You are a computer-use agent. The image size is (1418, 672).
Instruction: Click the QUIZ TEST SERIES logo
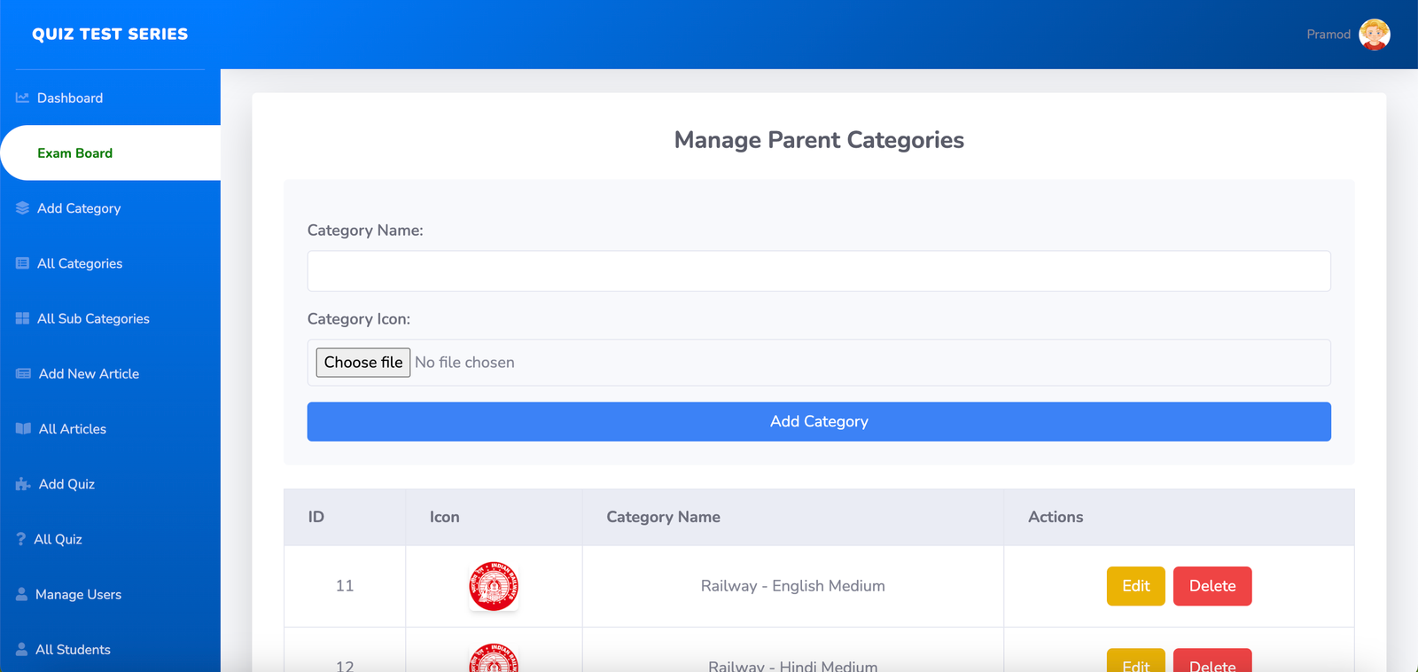(110, 34)
